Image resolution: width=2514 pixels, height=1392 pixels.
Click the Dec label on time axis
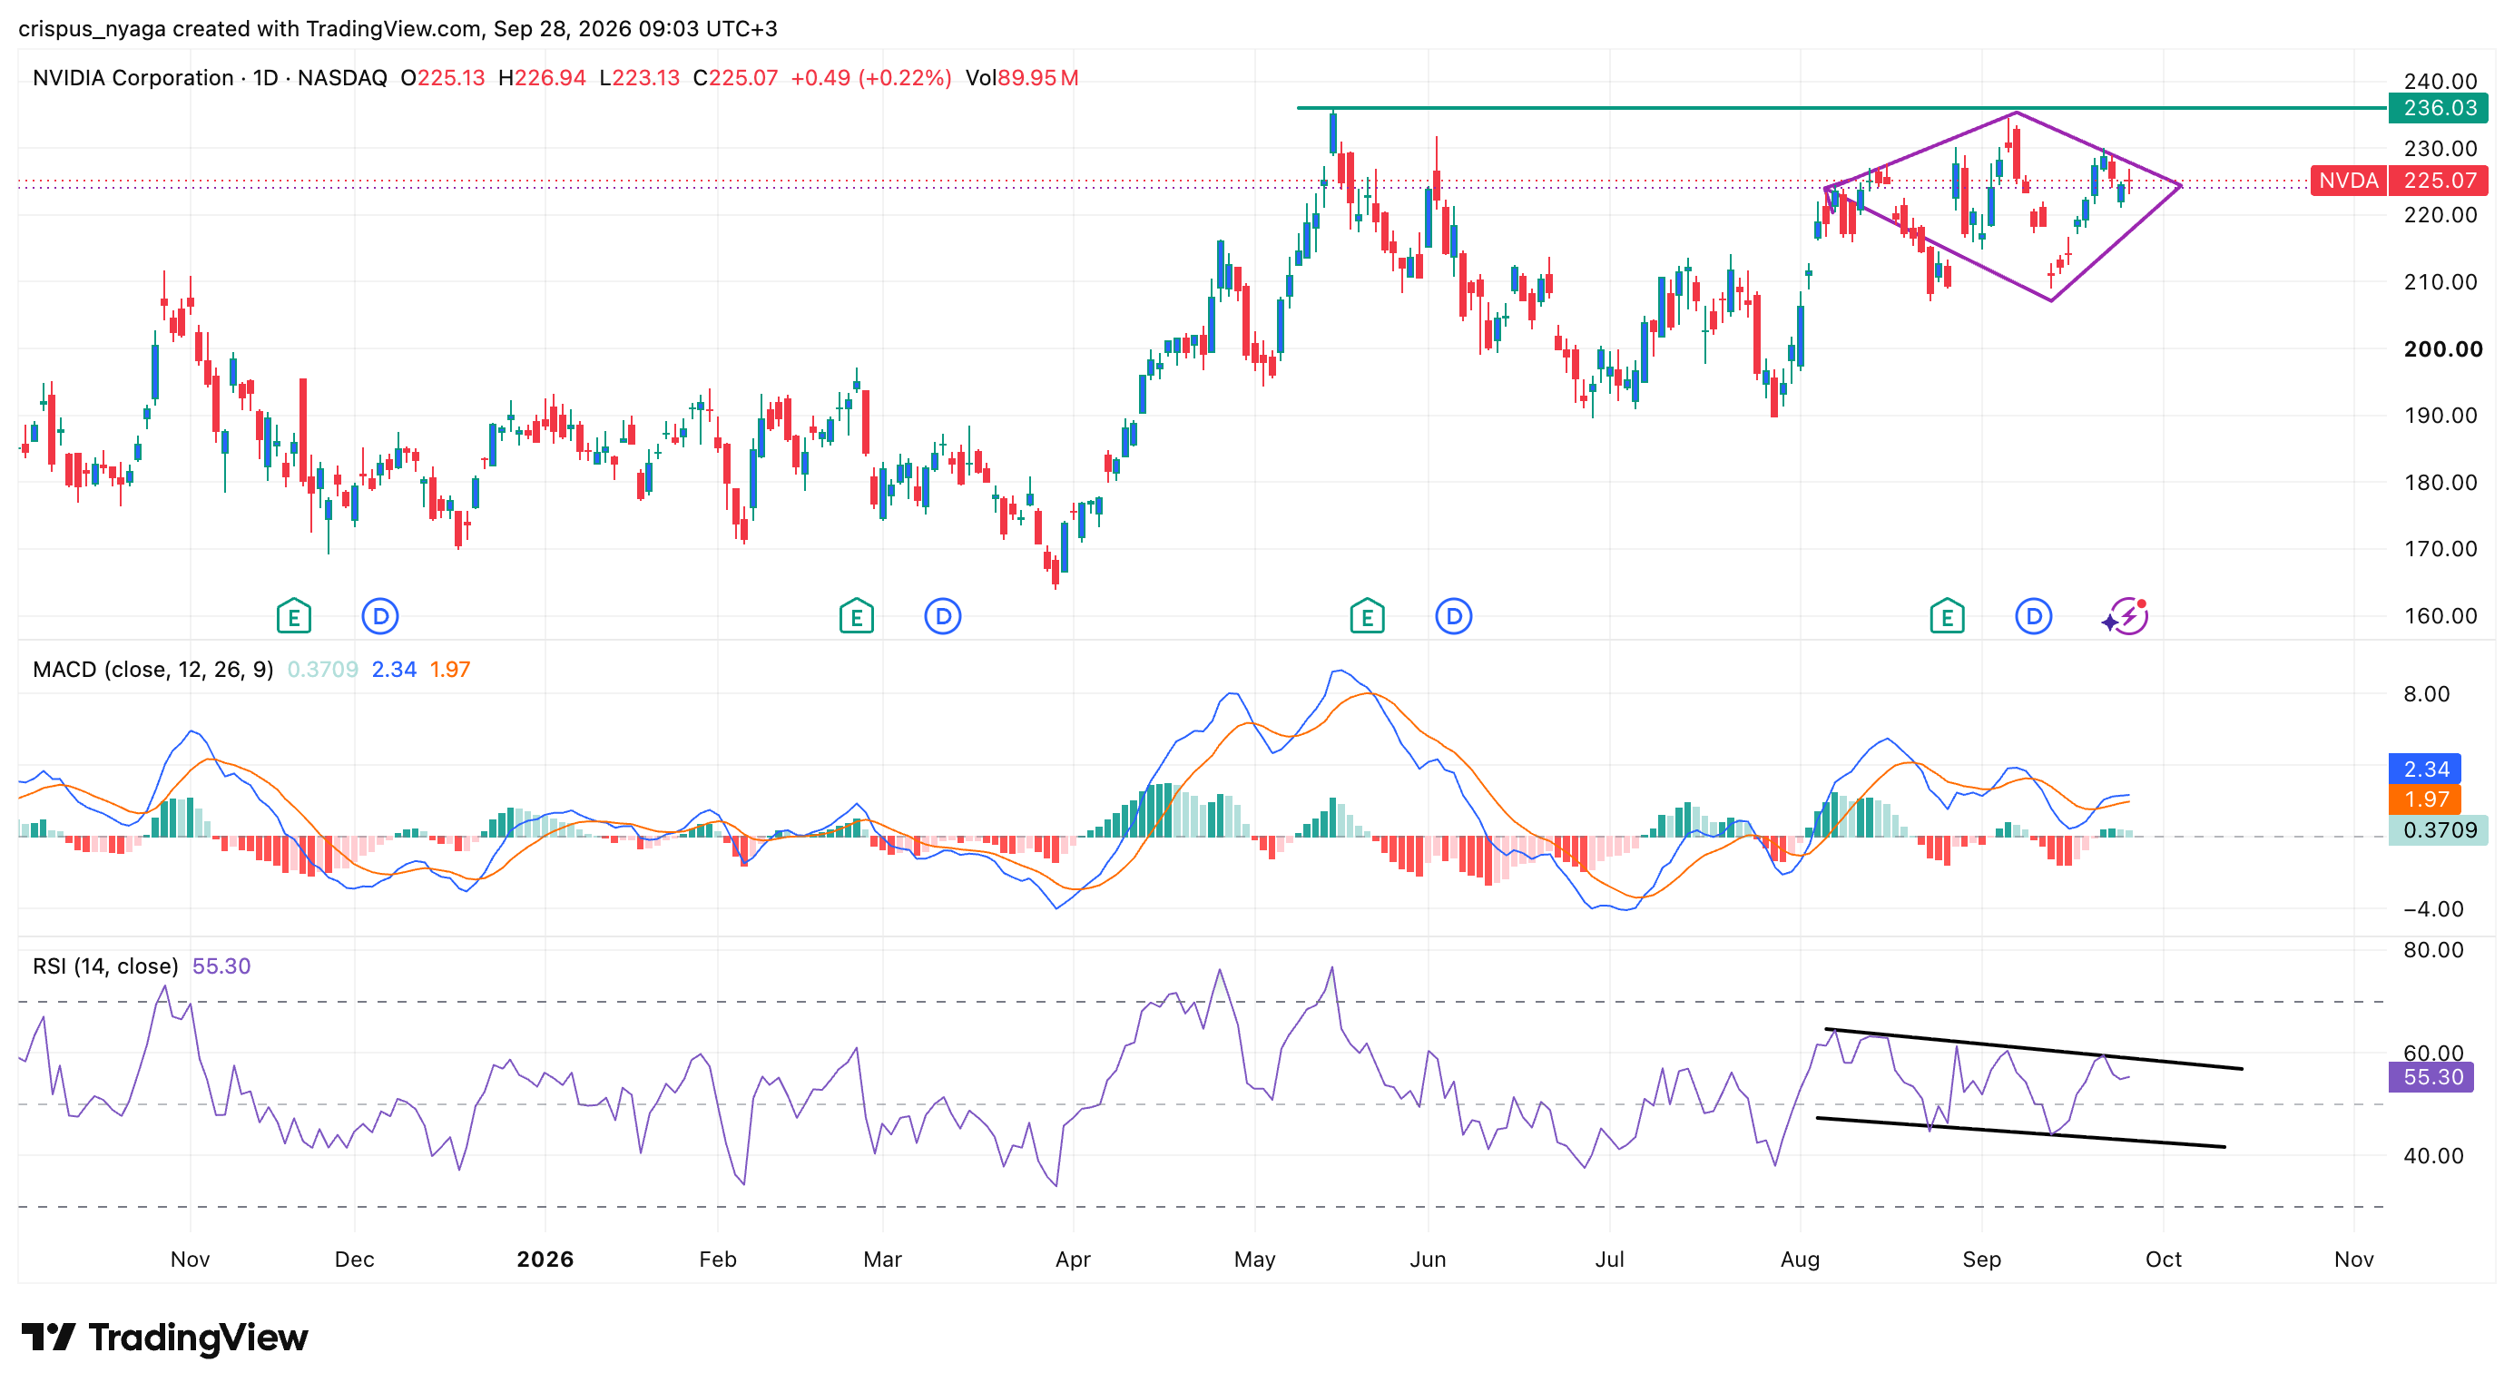click(354, 1260)
